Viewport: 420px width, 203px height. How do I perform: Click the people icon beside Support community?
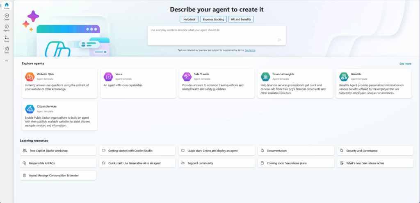click(x=183, y=163)
